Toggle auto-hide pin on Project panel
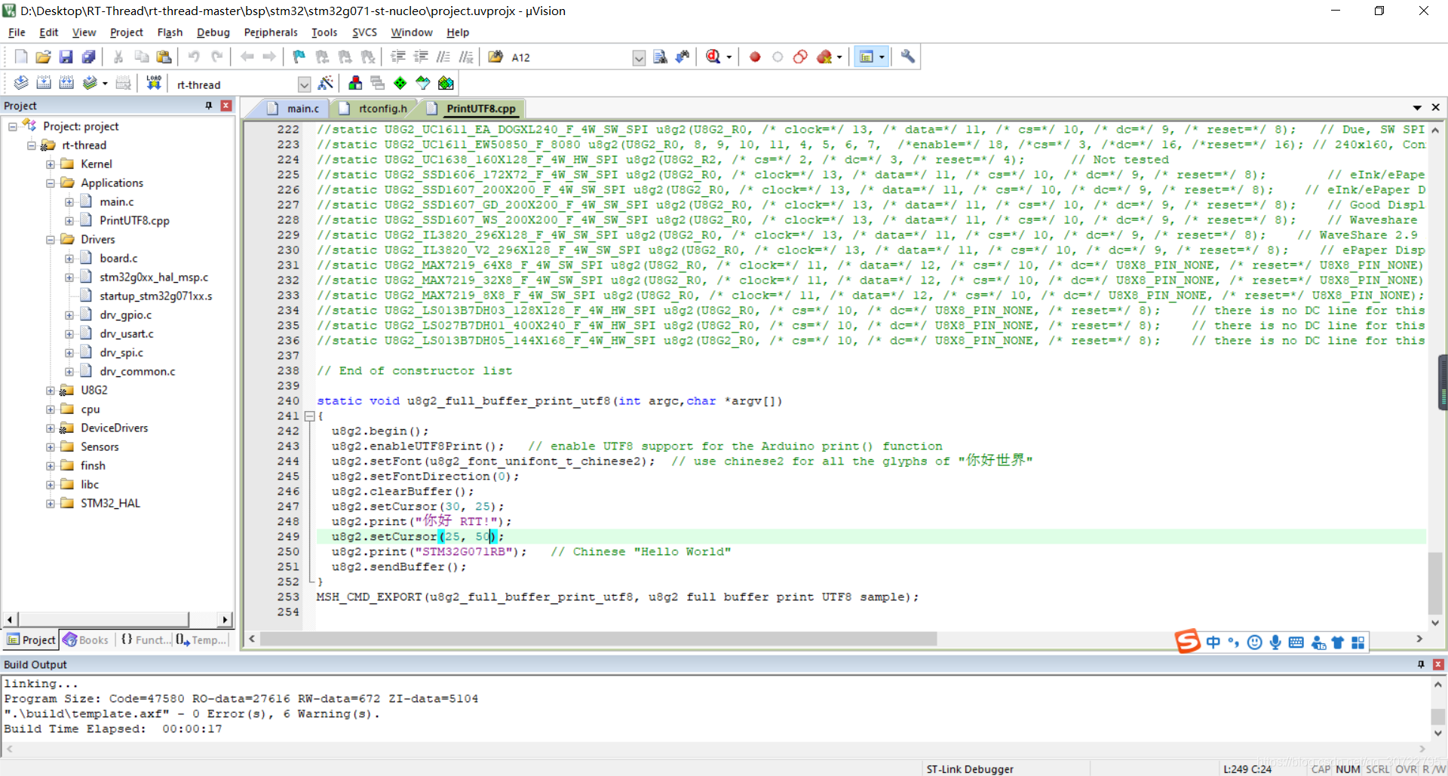1448x776 pixels. (209, 106)
